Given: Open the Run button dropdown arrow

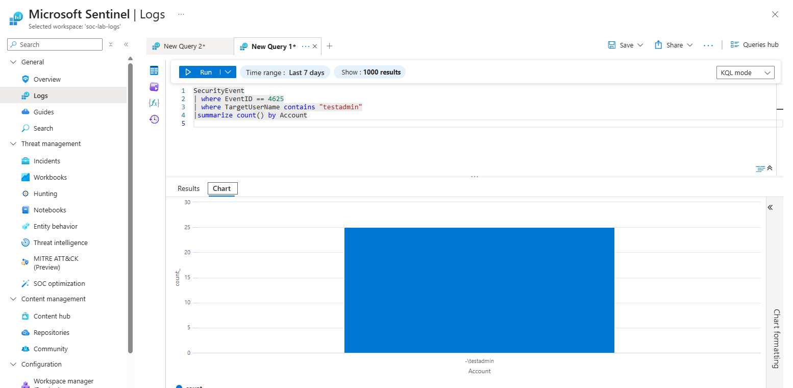Looking at the screenshot, I should (228, 72).
